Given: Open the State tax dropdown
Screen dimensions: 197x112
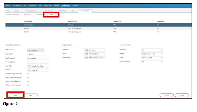Looking at the screenshot, I should pyautogui.click(x=152, y=58).
